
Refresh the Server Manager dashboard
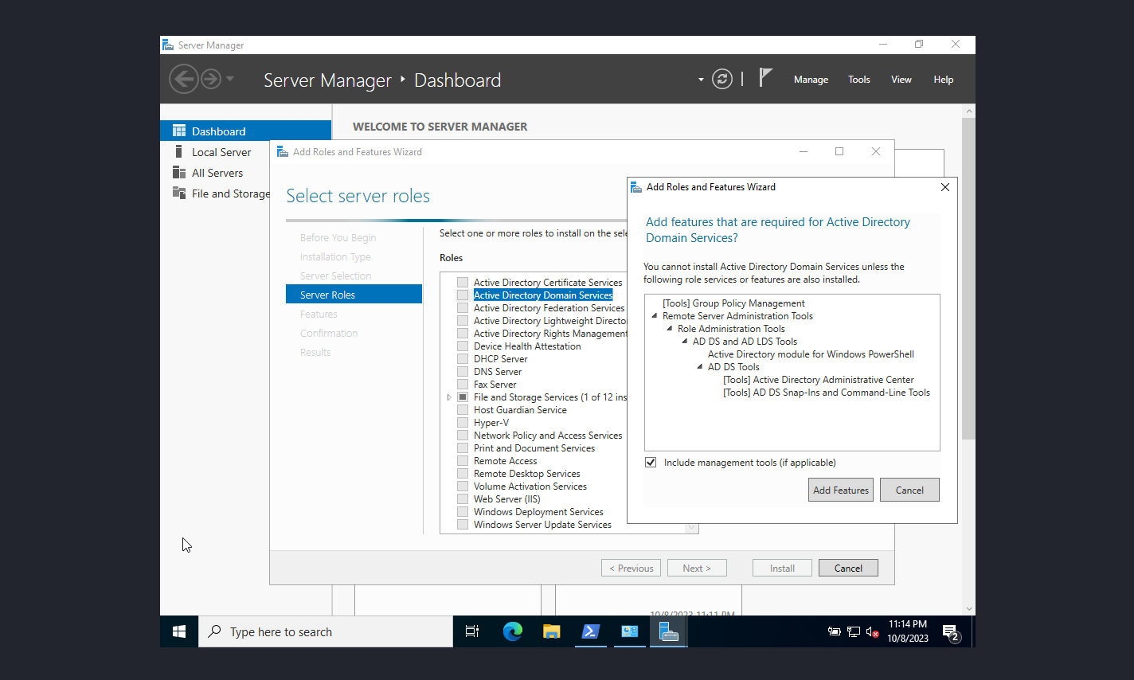722,79
